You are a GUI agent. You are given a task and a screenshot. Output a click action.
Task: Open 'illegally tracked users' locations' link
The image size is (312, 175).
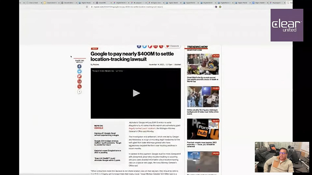142,128
